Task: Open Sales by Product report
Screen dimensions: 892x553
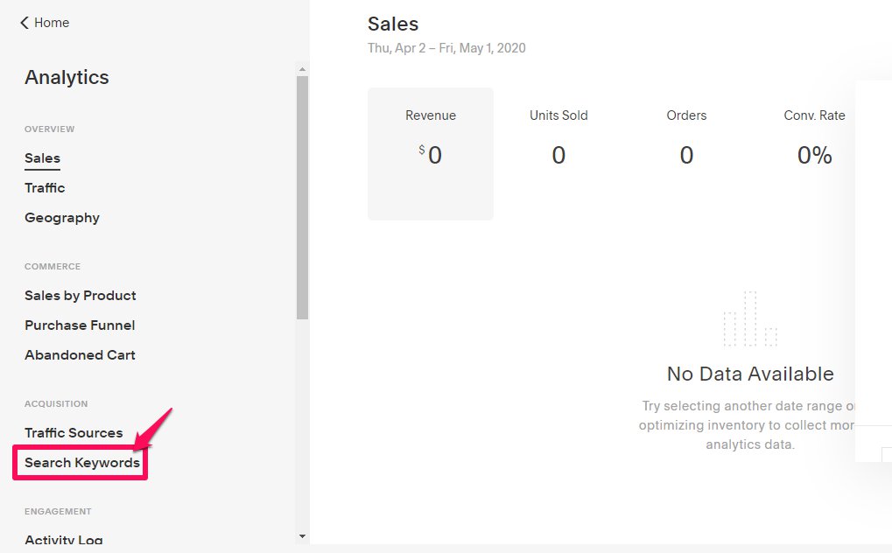Action: (81, 296)
